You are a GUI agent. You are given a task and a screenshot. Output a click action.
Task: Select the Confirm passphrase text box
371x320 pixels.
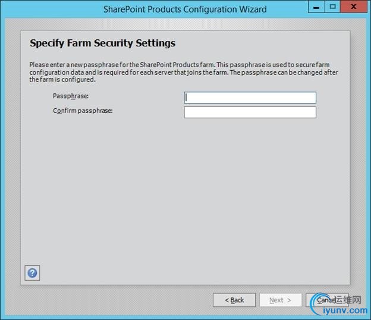point(250,112)
